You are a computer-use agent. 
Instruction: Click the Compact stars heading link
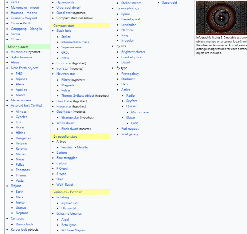[64, 26]
